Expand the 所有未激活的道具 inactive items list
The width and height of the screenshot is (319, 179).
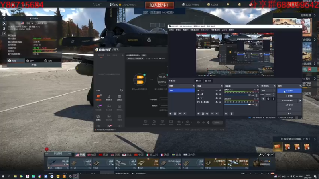tap(315, 139)
